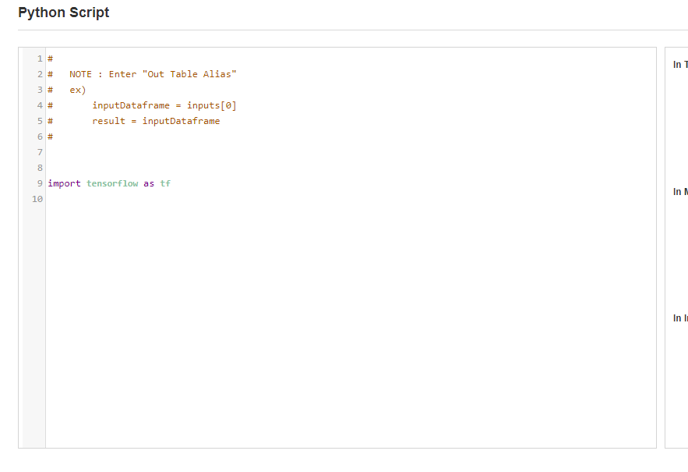Viewport: 688px width, 472px height.
Task: Click the In Image label in the right panel
Action: [679, 318]
